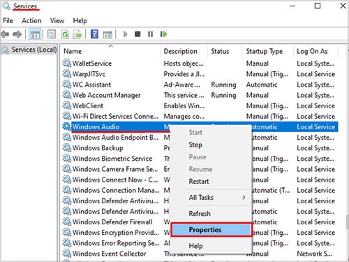Click the Stop Service square icon
Viewport: 349px width, 262px height.
click(138, 34)
